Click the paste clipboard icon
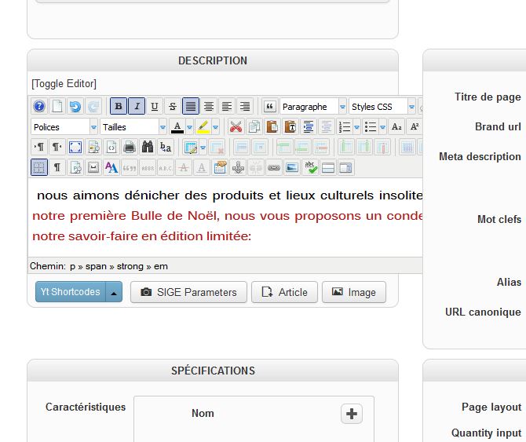Image resolution: width=526 pixels, height=442 pixels. click(x=272, y=127)
